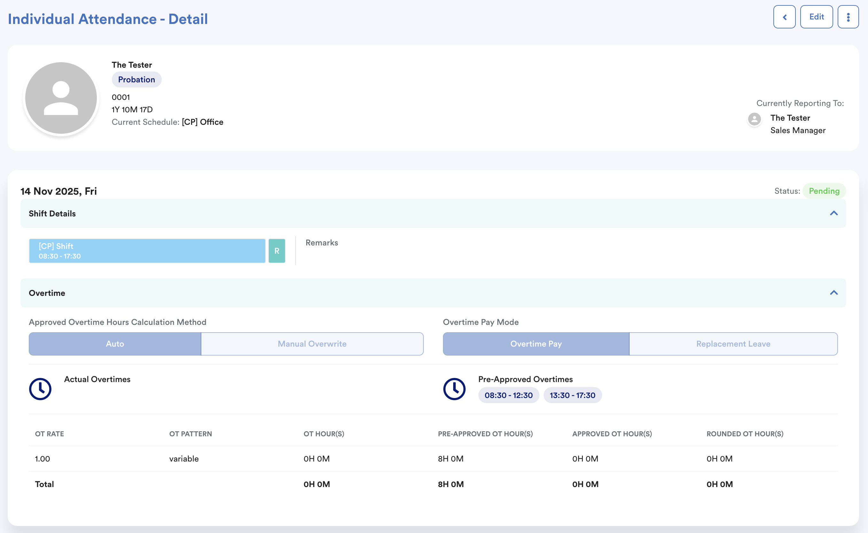The height and width of the screenshot is (533, 868).
Task: Click the Pre-Approved Overtimes clock icon
Action: [x=454, y=389]
